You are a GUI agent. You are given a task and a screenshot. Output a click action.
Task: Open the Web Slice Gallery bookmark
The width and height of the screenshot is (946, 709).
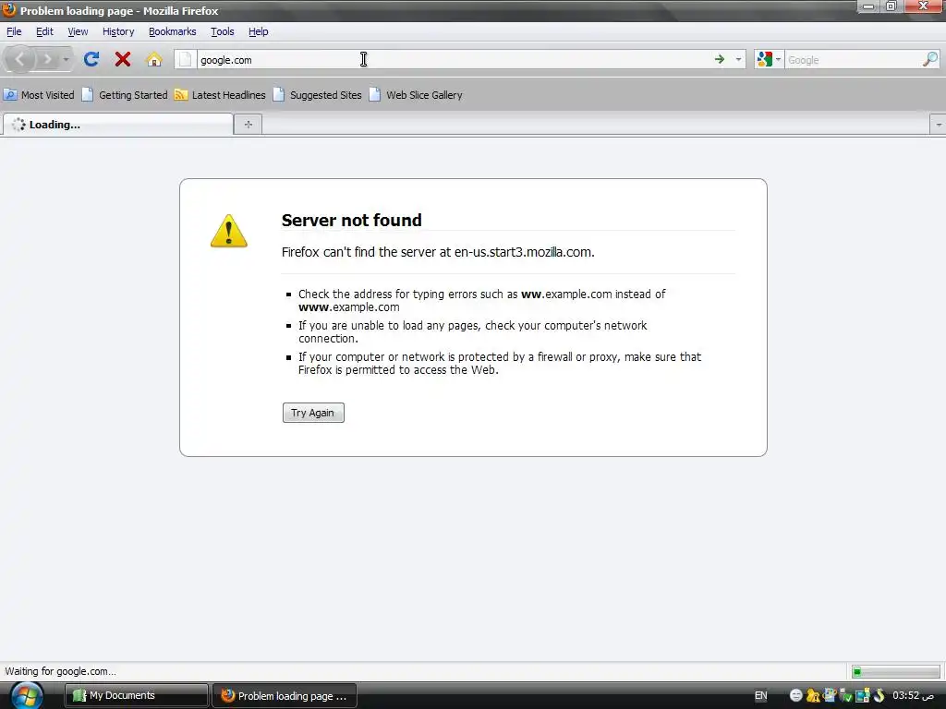click(x=416, y=95)
